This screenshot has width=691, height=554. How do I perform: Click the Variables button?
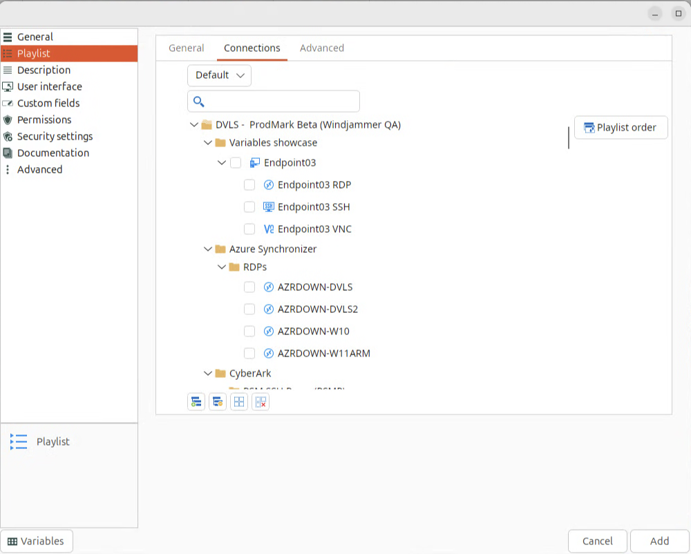[37, 542]
